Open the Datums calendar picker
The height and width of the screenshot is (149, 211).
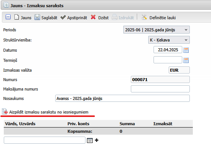[186, 50]
